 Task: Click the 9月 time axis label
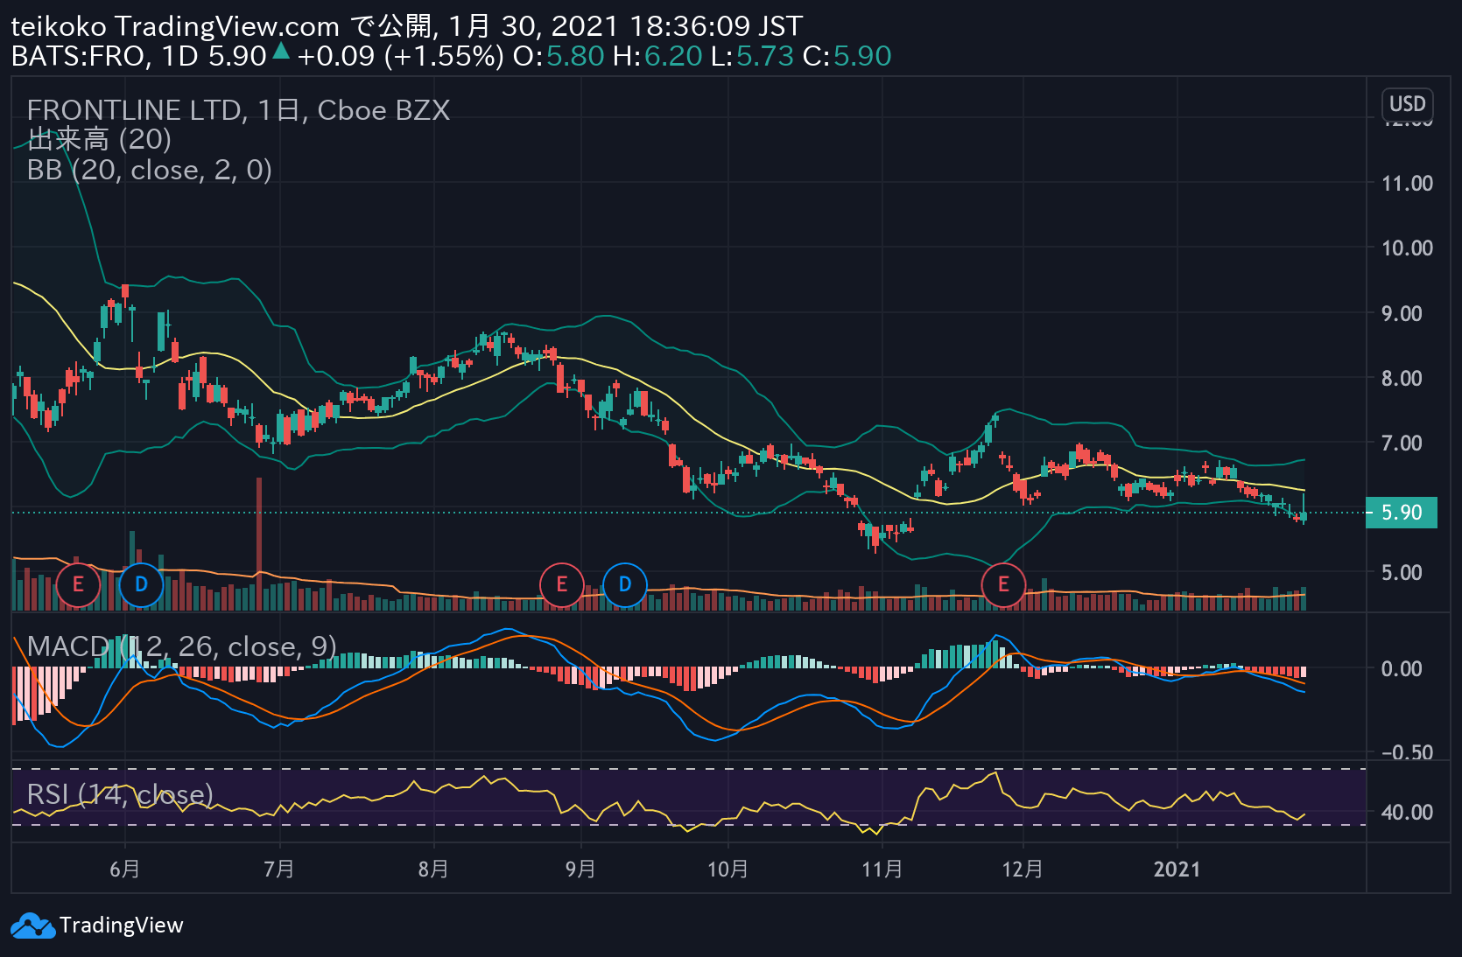coord(580,869)
